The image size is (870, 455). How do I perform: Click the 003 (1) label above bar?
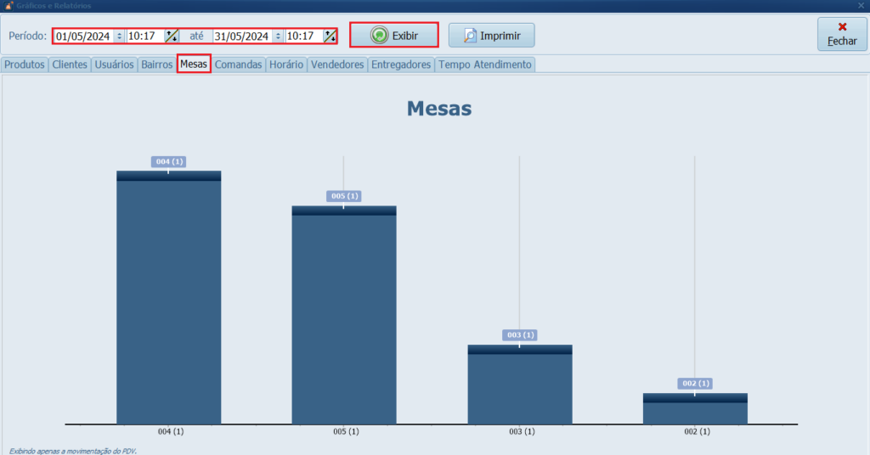[x=520, y=335]
